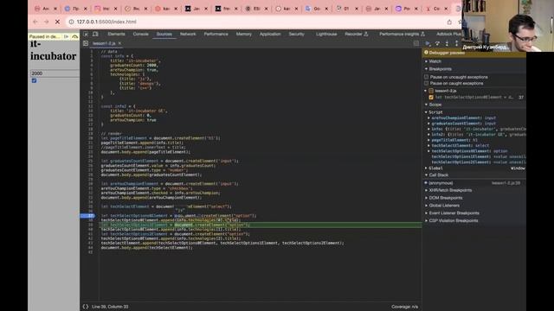Stop page loading with the X button

coord(58,22)
